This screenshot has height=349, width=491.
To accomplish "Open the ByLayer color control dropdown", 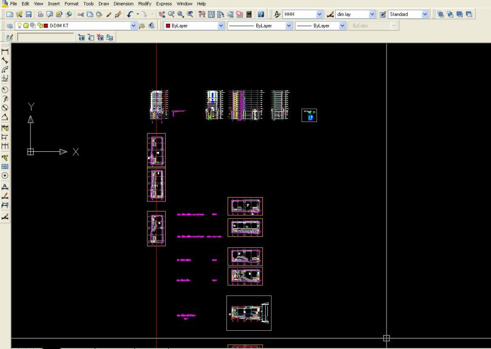I will 221,26.
